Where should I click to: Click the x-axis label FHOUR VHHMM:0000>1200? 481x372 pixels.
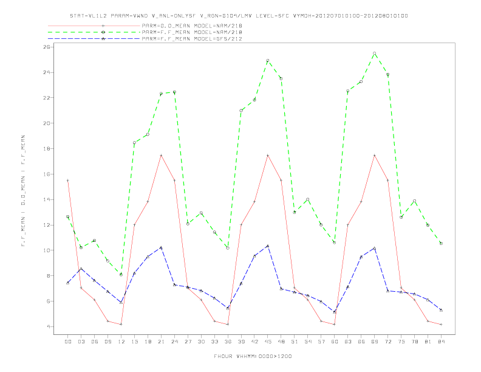tap(253, 356)
